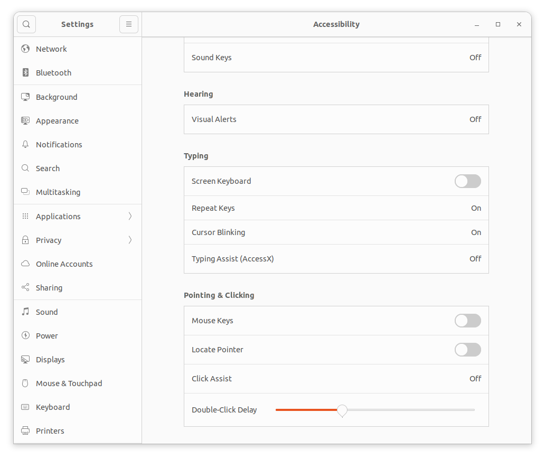This screenshot has height=459, width=545.
Task: Click the On value for Repeat Keys
Action: pos(476,208)
